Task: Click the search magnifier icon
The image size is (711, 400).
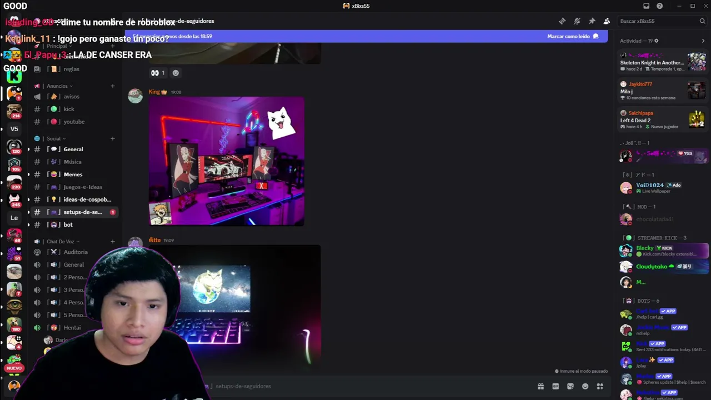Action: [x=702, y=21]
